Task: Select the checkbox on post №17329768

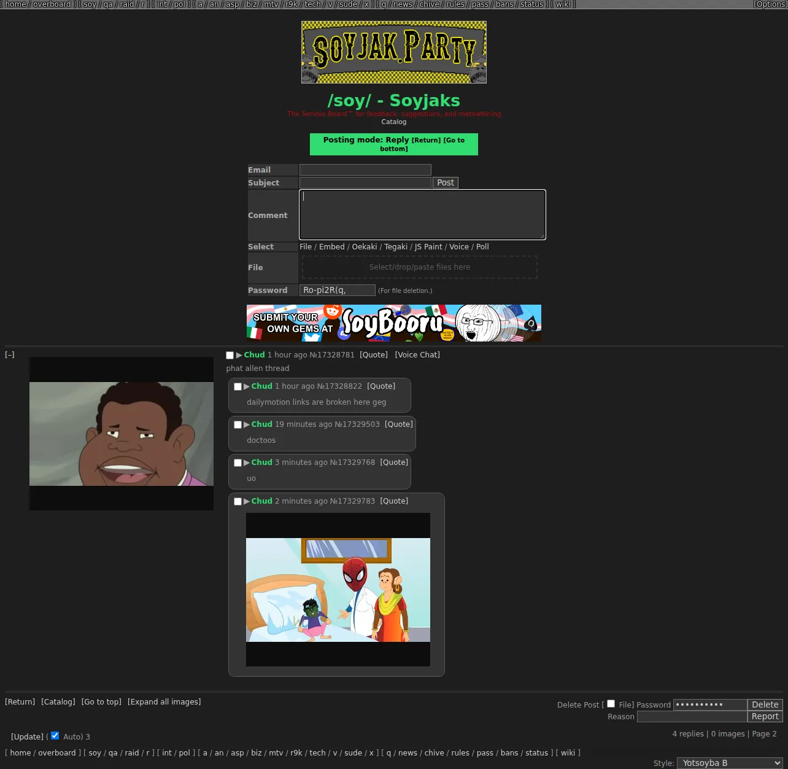Action: point(238,463)
